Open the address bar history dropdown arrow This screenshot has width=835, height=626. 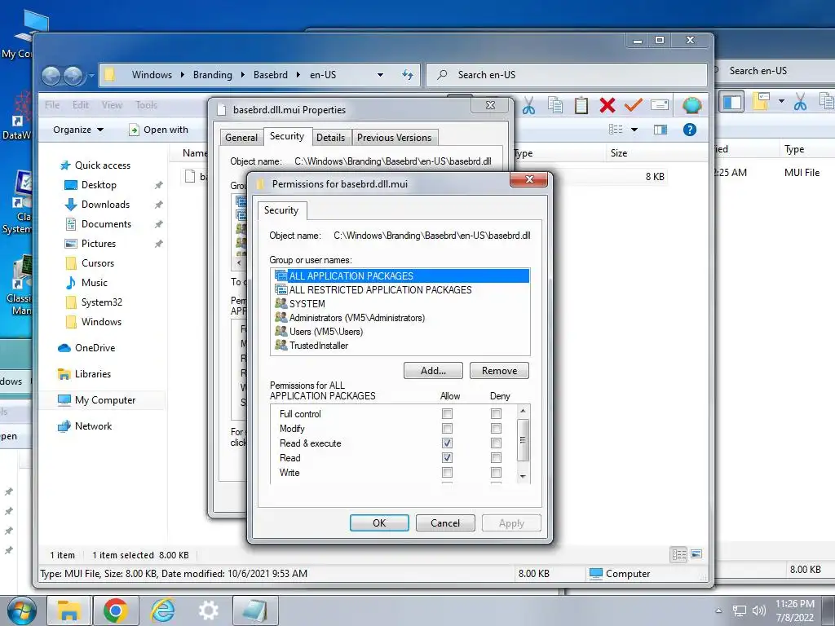click(x=380, y=75)
